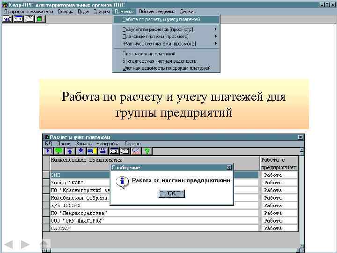Click the blue up-arrow toolbar icon
This screenshot has height=253, width=337.
click(x=70, y=151)
